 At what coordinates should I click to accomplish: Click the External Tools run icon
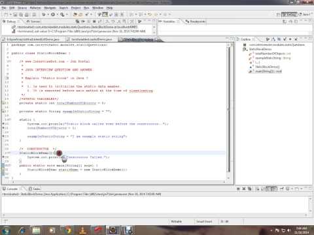click(62, 14)
